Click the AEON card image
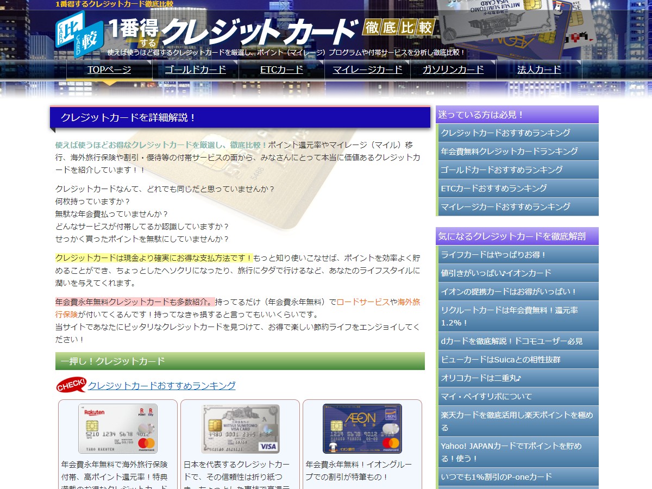Screen dimensions: 652x489 tap(362, 429)
